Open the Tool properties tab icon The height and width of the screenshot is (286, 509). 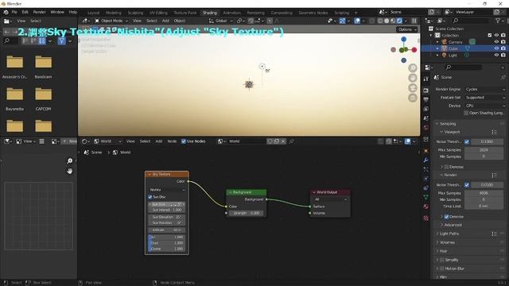[426, 79]
